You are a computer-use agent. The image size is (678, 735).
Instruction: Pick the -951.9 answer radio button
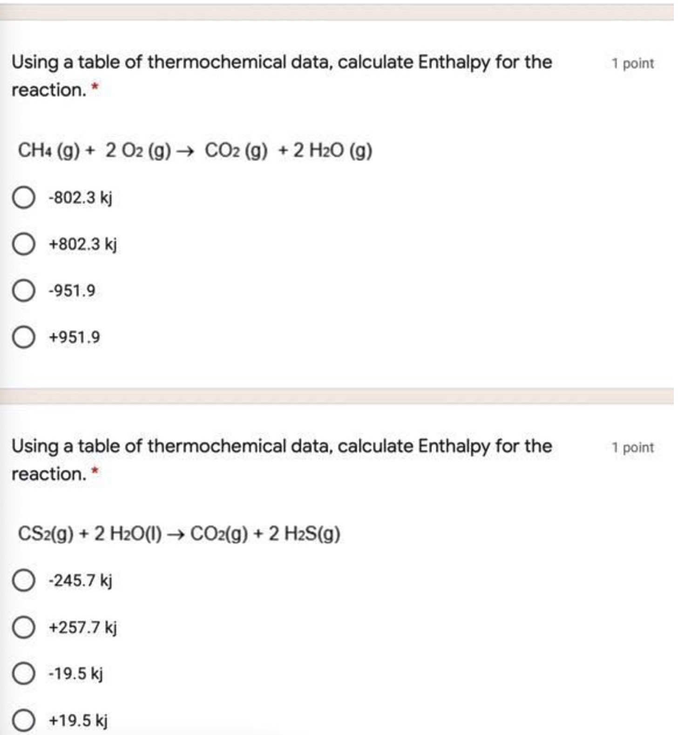pyautogui.click(x=23, y=291)
